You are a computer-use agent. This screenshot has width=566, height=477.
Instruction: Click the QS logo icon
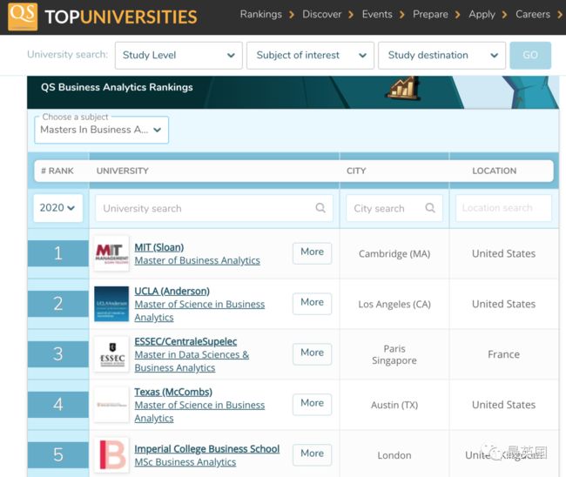pos(23,17)
